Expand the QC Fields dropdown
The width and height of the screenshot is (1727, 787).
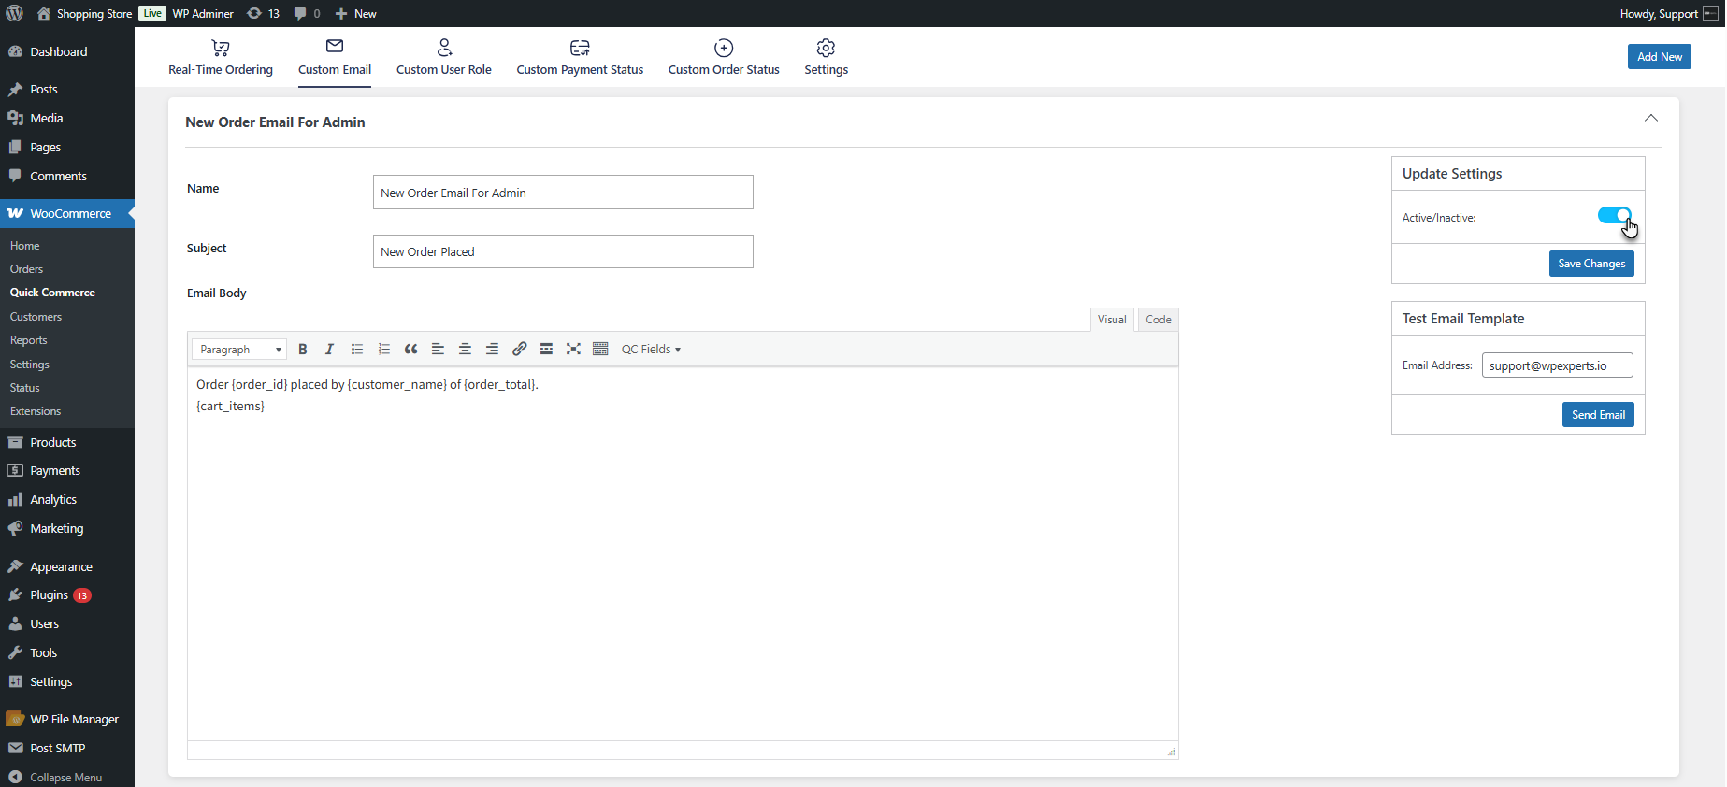click(x=651, y=350)
